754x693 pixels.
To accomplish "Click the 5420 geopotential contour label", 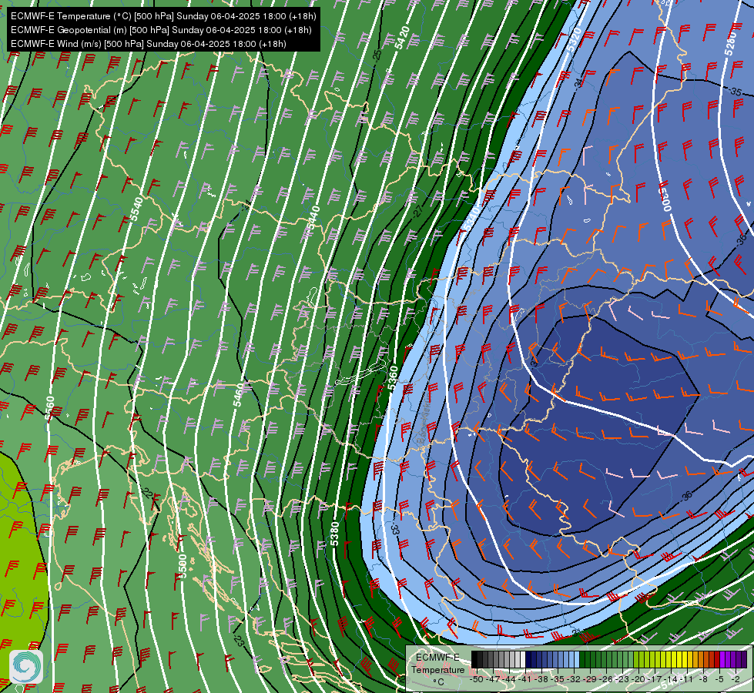I will (402, 38).
